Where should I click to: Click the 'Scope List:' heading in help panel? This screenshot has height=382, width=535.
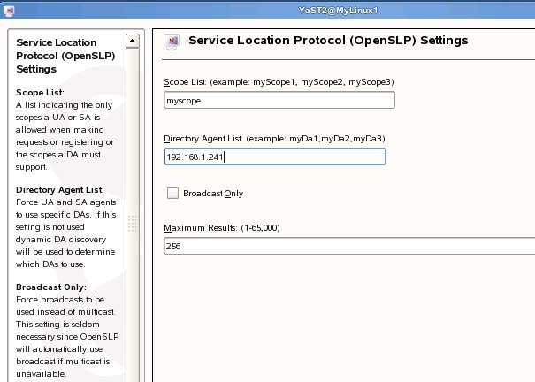(x=40, y=93)
